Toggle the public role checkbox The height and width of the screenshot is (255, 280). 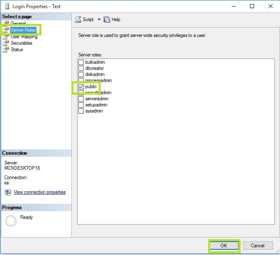tap(81, 86)
